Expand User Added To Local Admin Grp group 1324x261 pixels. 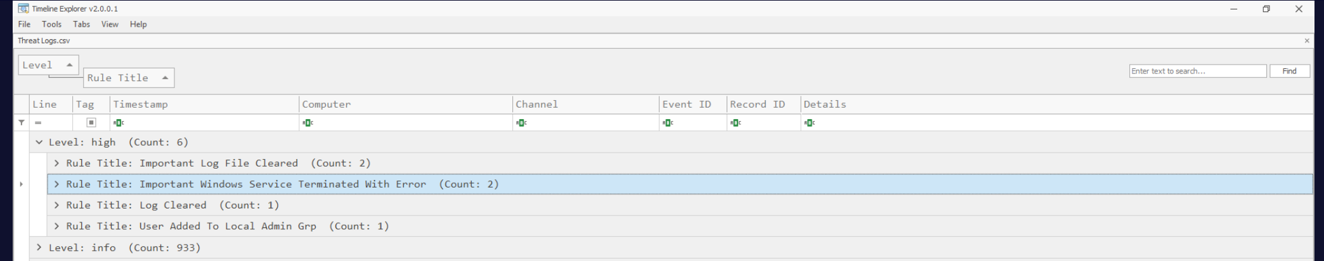click(x=56, y=226)
